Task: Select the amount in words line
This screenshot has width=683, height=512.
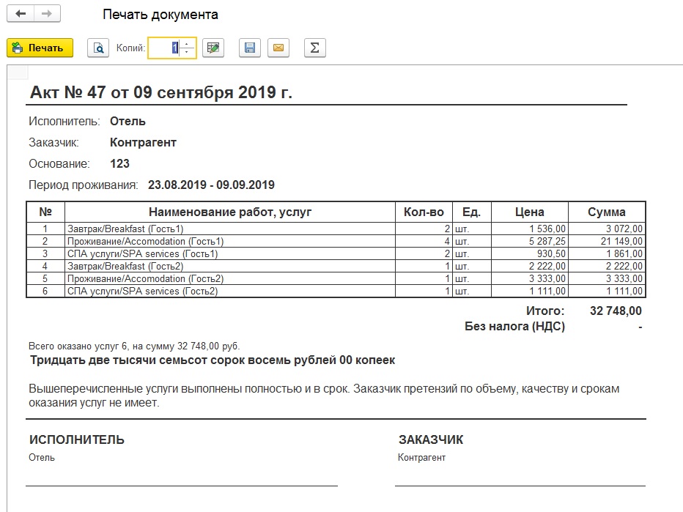Action: point(212,360)
